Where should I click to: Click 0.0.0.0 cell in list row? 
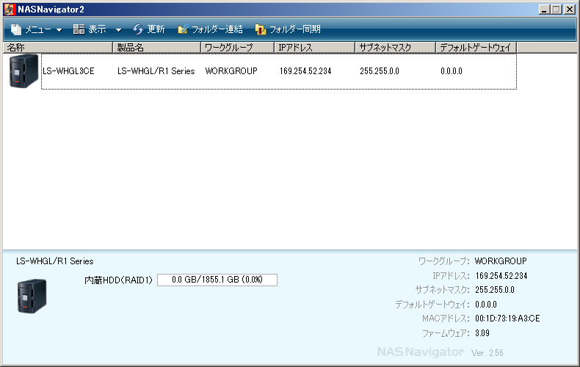[452, 71]
